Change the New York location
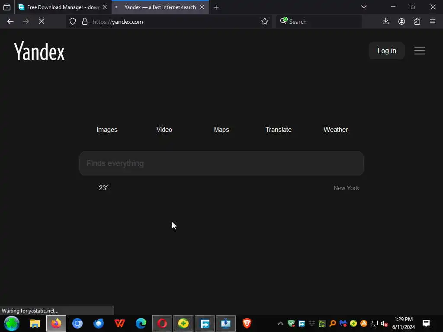Image resolution: width=443 pixels, height=332 pixels. [347, 188]
